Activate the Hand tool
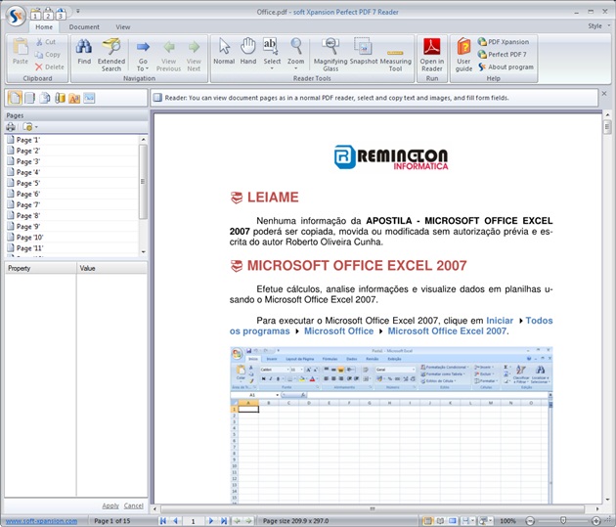616x527 pixels. click(x=248, y=52)
